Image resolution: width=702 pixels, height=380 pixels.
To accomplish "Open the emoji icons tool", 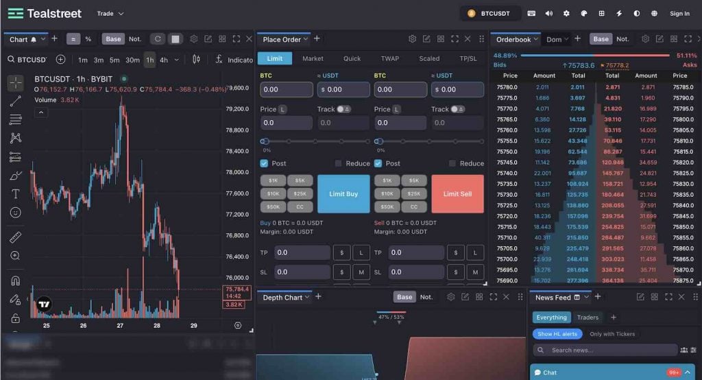I will point(15,213).
